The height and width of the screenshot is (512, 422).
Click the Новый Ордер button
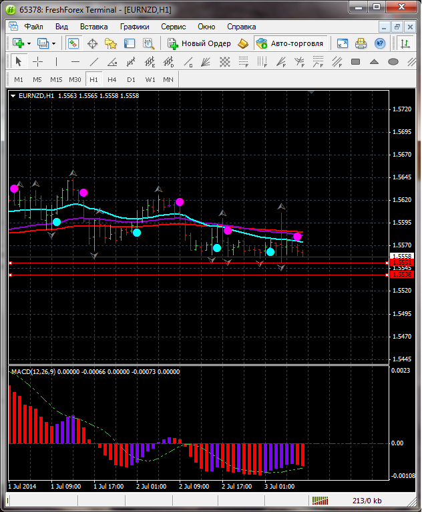tap(199, 43)
